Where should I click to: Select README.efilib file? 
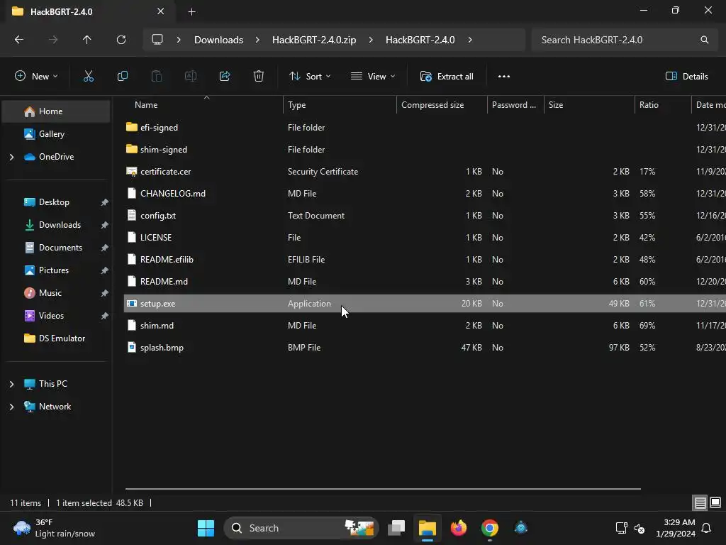pyautogui.click(x=425, y=260)
